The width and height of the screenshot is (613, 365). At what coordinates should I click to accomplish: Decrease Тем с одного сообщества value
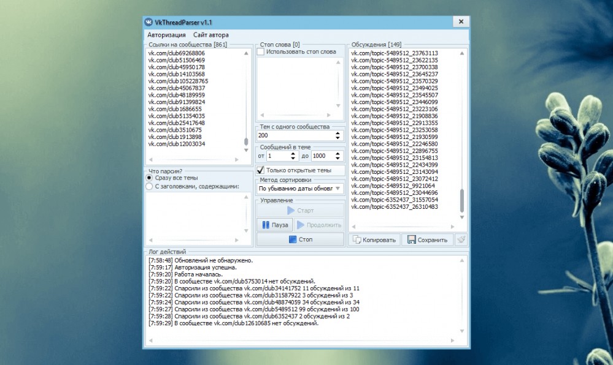pyautogui.click(x=337, y=138)
